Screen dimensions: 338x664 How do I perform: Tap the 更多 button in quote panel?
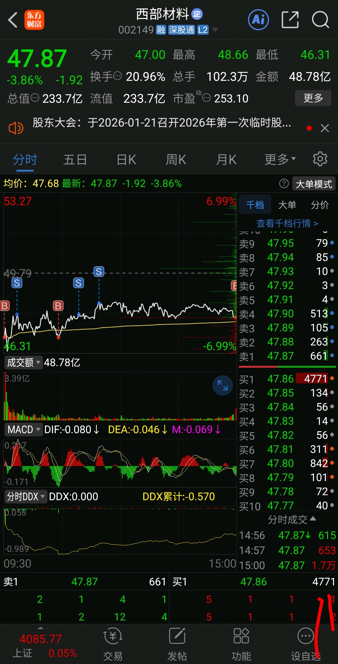pyautogui.click(x=313, y=98)
